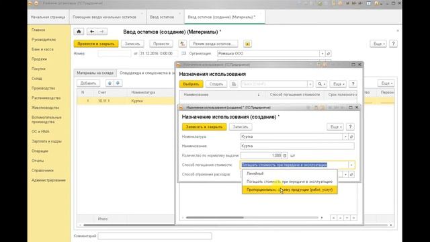Screen dimensions: 430x242
Task: Navigate back with the left arrow icon
Action: click(92, 32)
